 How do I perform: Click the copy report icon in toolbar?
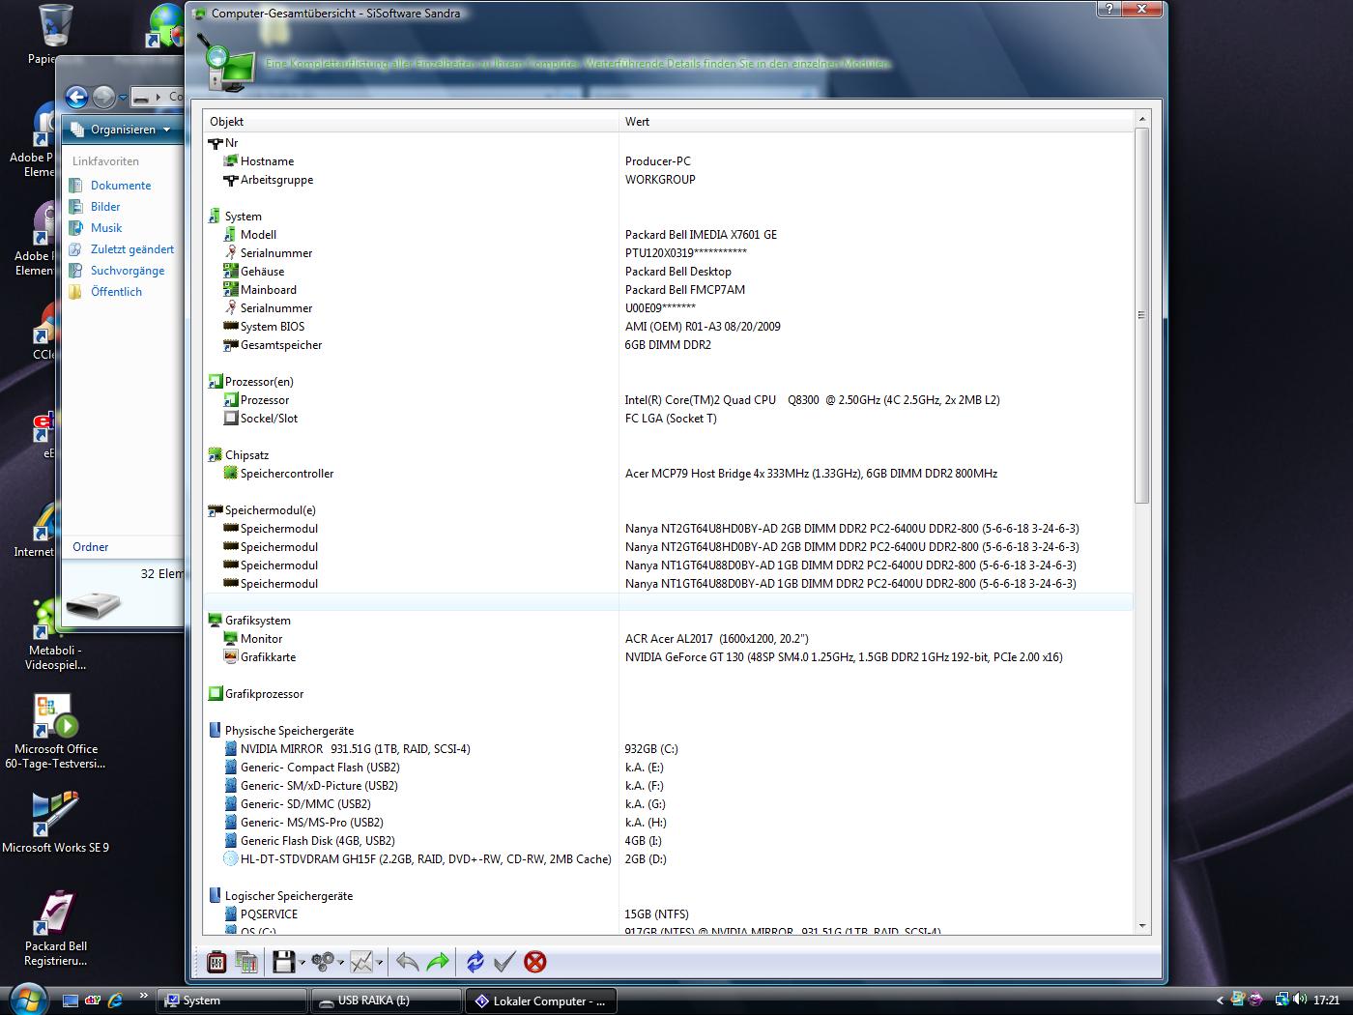click(246, 962)
